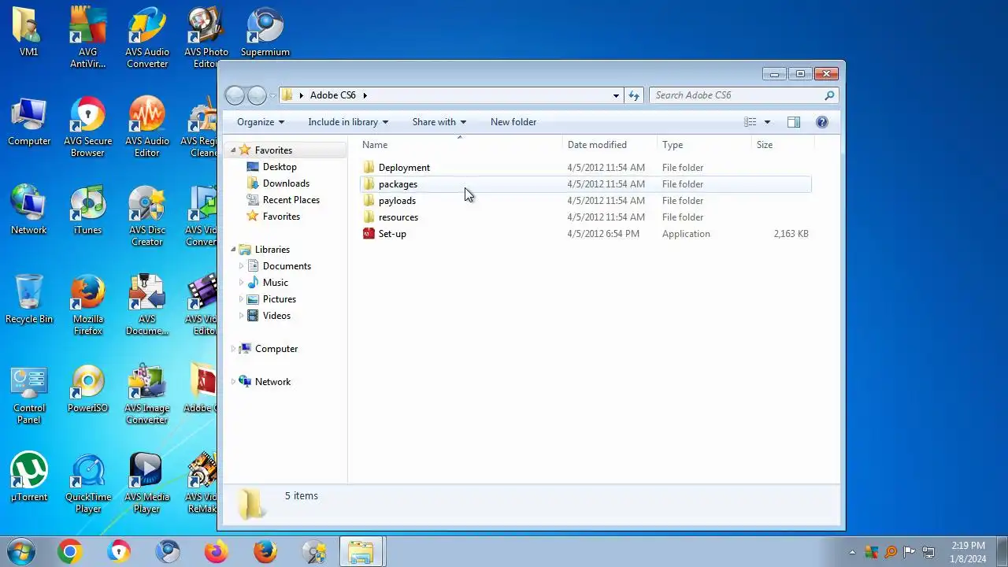Image resolution: width=1008 pixels, height=567 pixels.
Task: Select the payloads folder icon
Action: [x=369, y=200]
